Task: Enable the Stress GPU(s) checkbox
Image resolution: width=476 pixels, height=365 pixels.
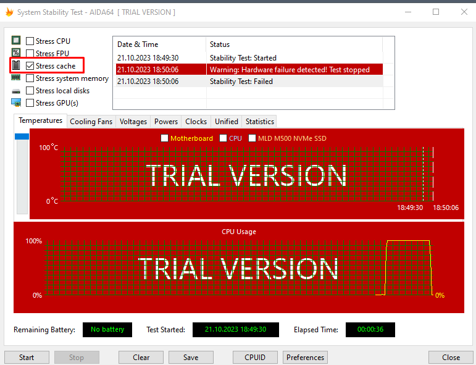Action: (x=30, y=103)
